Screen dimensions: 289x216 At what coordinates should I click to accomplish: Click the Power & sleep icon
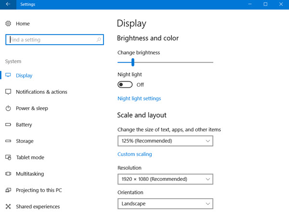point(8,108)
